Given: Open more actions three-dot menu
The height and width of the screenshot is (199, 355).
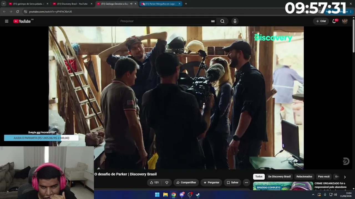Looking at the screenshot, I should 246,182.
